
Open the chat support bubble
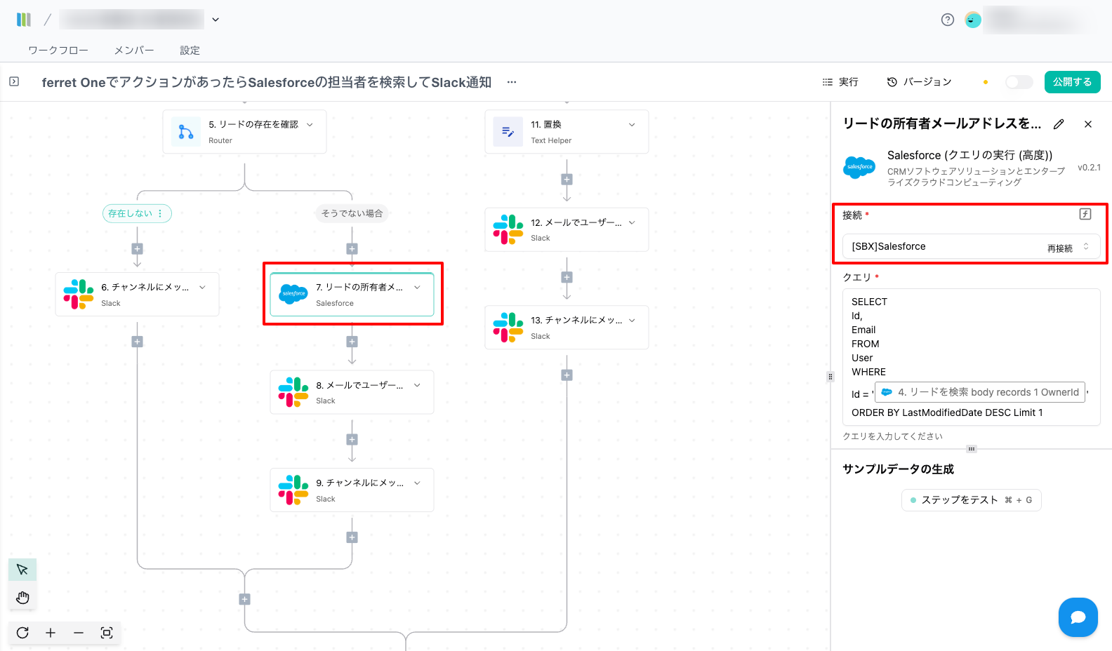pyautogui.click(x=1078, y=617)
